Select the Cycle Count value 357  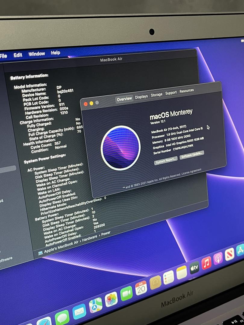(x=58, y=143)
